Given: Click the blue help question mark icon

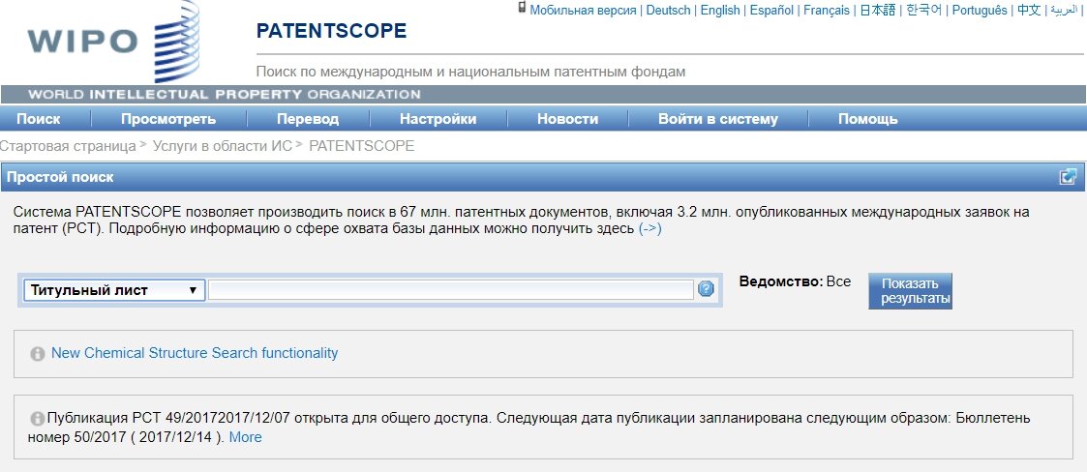Looking at the screenshot, I should (706, 289).
